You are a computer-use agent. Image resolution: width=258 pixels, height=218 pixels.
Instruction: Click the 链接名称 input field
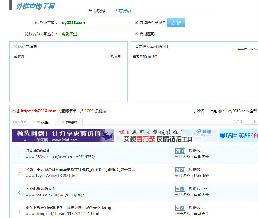tap(97, 34)
